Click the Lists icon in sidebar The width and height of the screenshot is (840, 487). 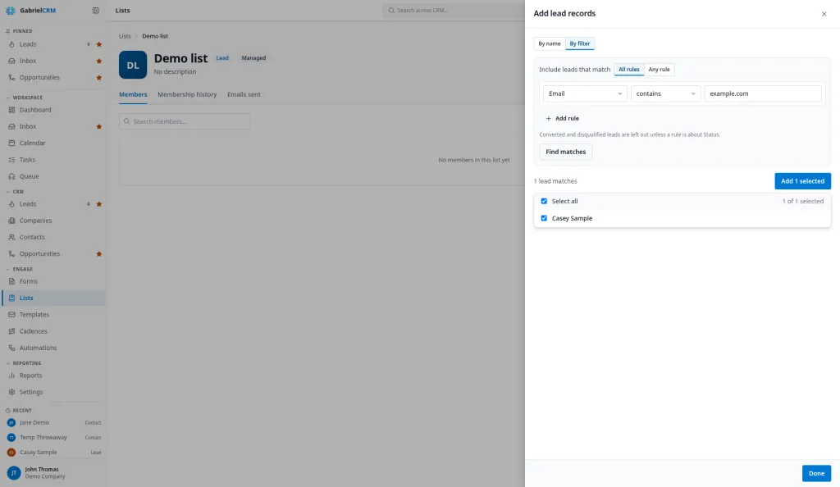pos(11,298)
